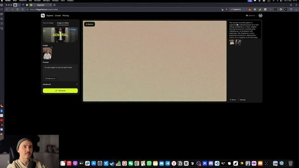Image resolution: width=299 pixels, height=168 pixels.
Task: Open Notion in the Dock
Action: tap(180, 163)
